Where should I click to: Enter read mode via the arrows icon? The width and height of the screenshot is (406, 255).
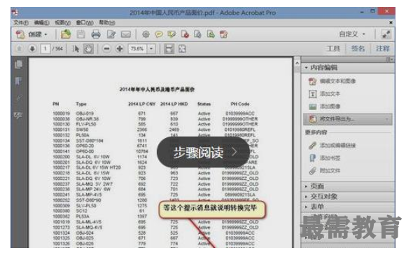pyautogui.click(x=386, y=34)
